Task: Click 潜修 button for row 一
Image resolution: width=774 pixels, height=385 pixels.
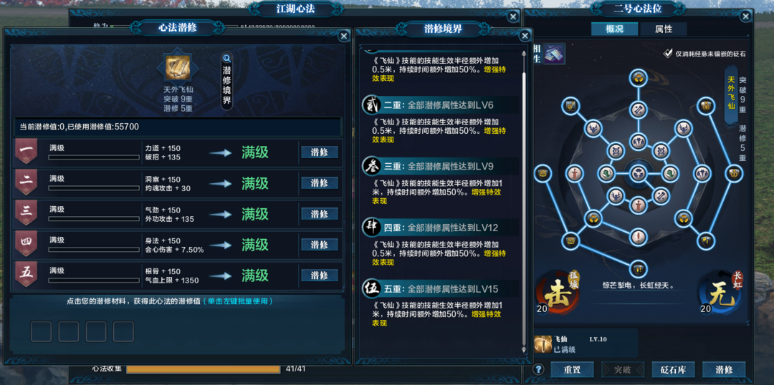Action: pyautogui.click(x=320, y=152)
